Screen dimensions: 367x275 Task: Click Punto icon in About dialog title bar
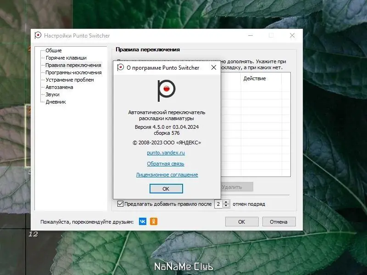click(x=121, y=67)
